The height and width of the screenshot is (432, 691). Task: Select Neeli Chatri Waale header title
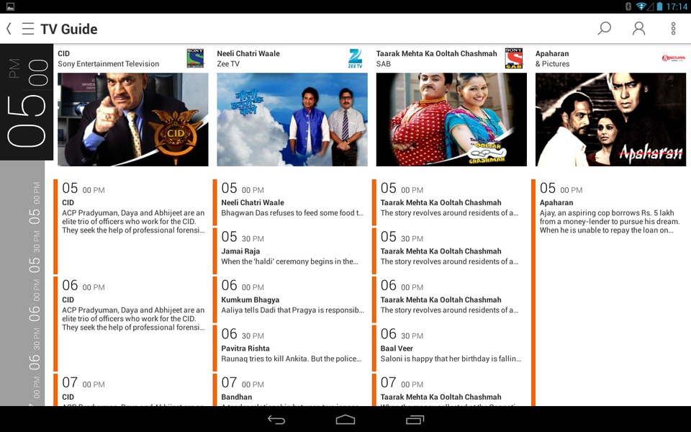click(x=248, y=53)
